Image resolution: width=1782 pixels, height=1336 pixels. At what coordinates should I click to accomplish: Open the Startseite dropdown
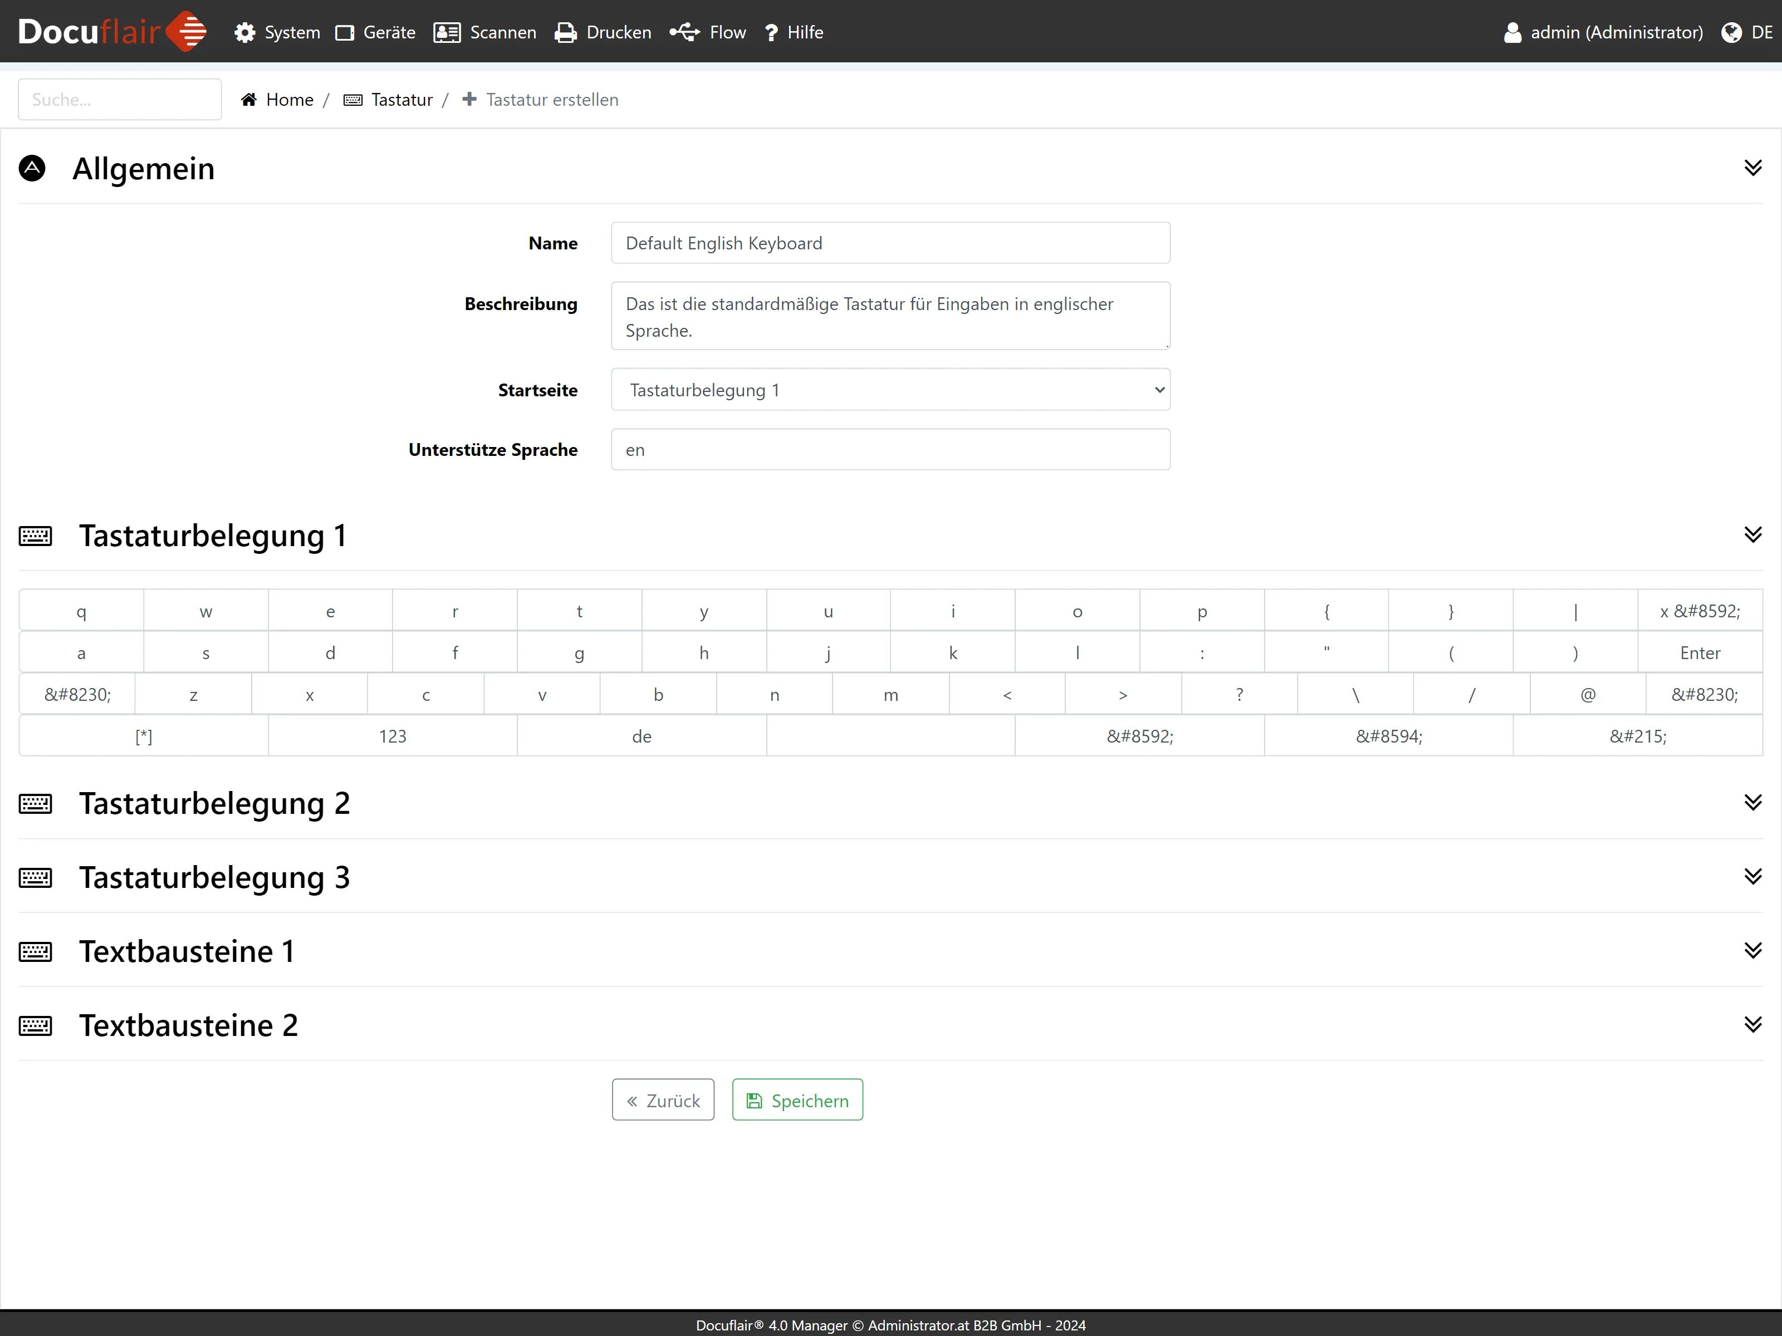coord(890,390)
